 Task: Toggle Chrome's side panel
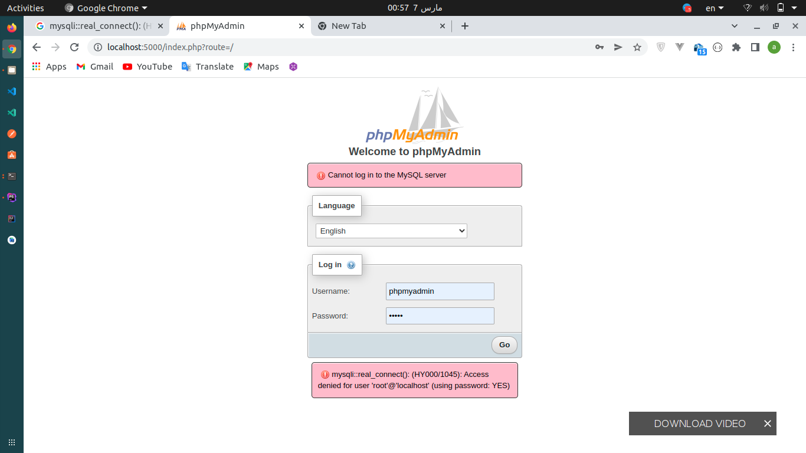(755, 47)
